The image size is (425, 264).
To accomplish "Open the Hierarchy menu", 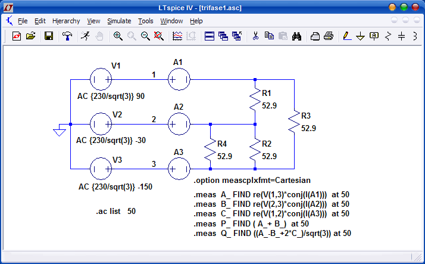I will [66, 21].
